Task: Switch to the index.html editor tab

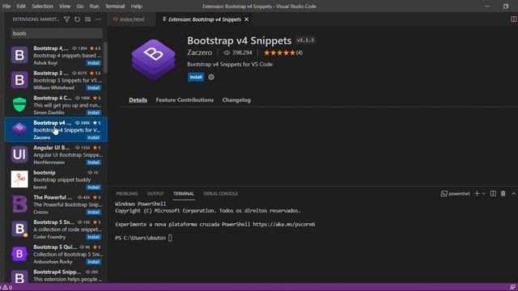Action: click(x=132, y=19)
